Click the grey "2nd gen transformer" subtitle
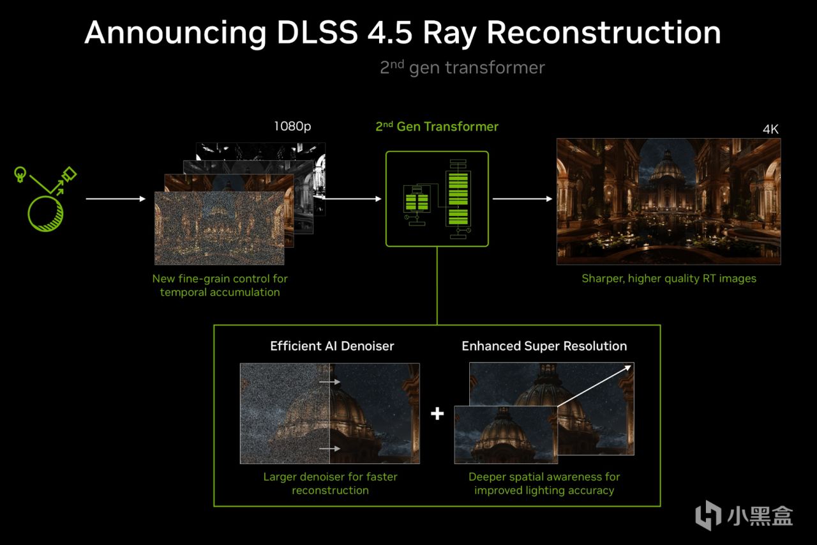This screenshot has width=817, height=545. pos(462,68)
